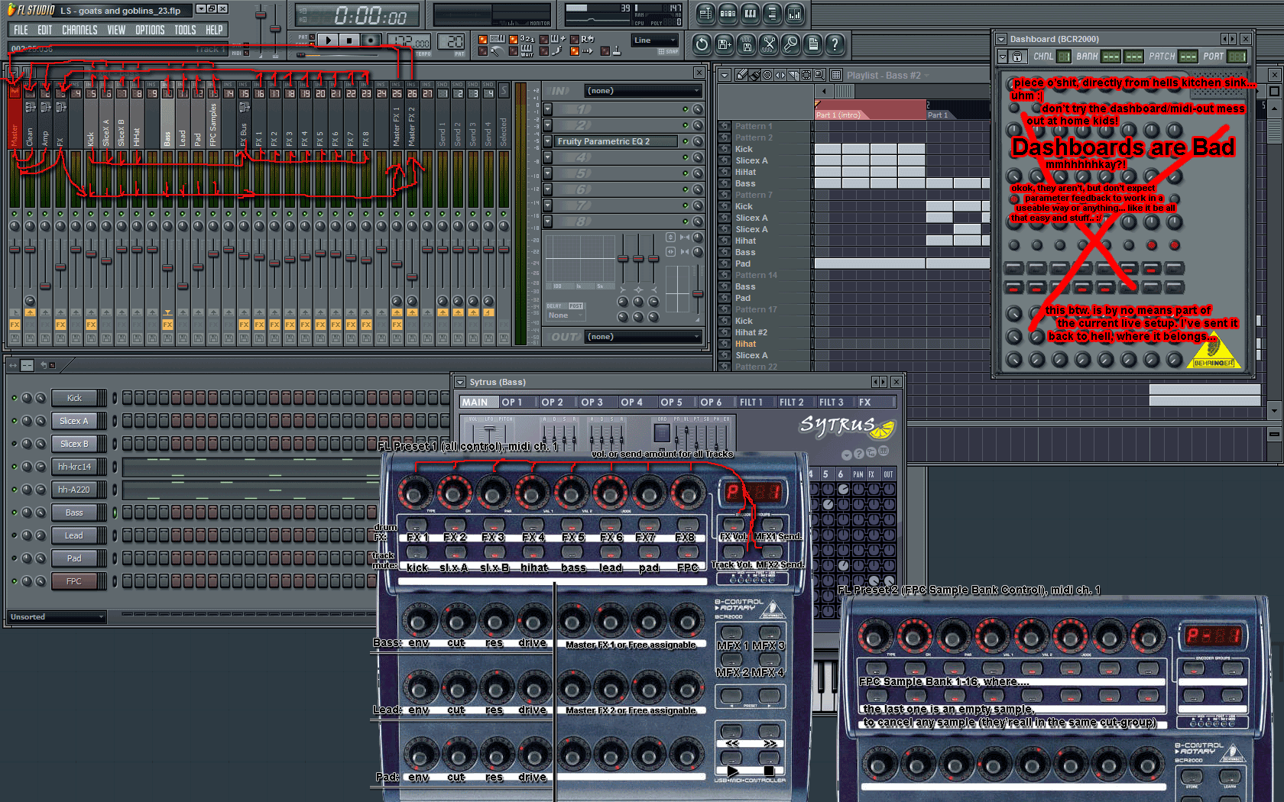Screen dimensions: 1284x802
Task: Click the scissors cut icon in the toolbar
Action: [769, 45]
